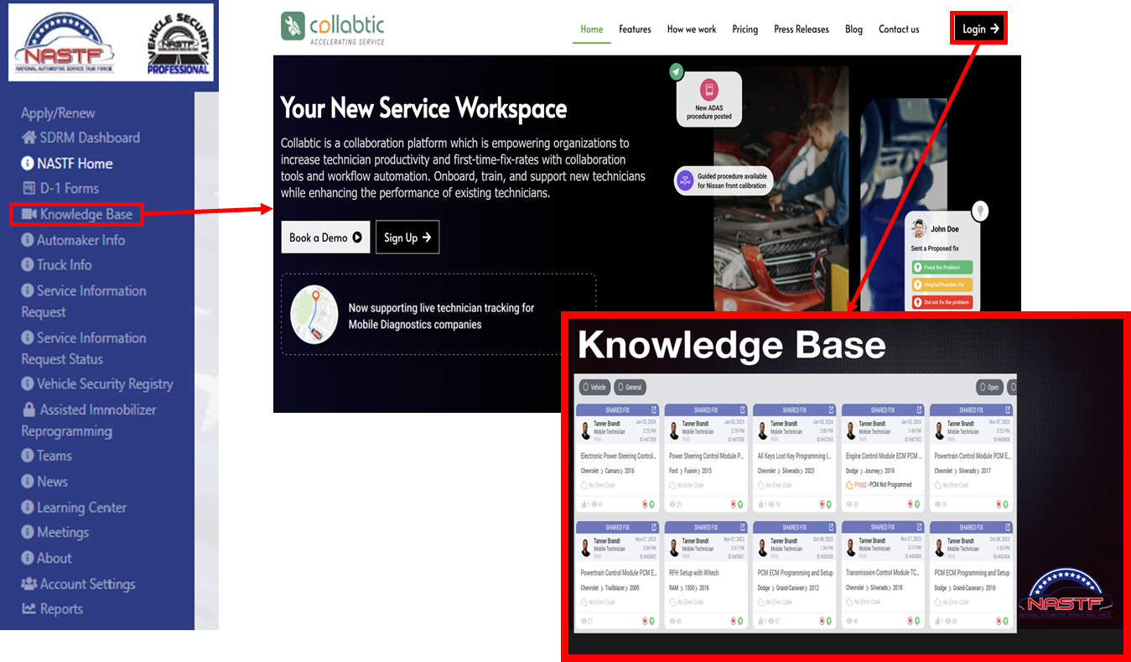Click the Vehicle Security Professional badge
Image resolution: width=1131 pixels, height=662 pixels.
point(177,44)
